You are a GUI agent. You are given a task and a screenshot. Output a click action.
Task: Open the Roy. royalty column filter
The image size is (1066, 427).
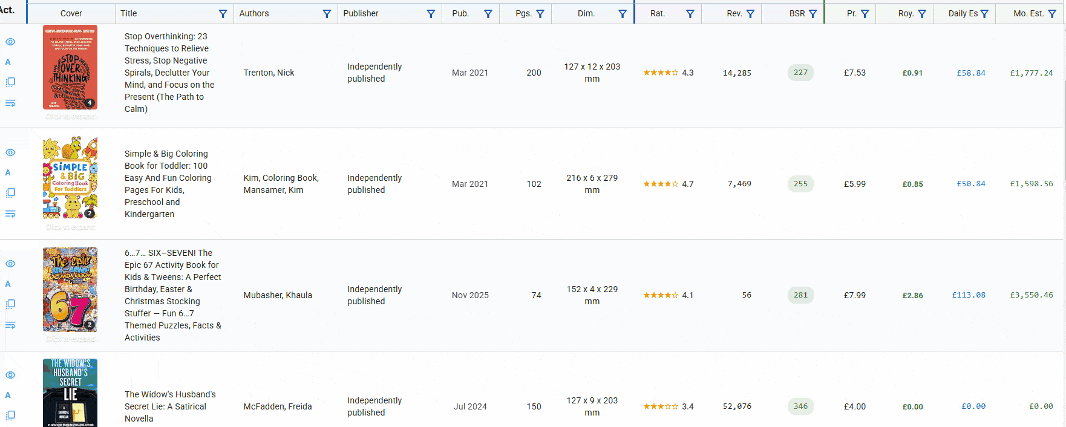(921, 13)
